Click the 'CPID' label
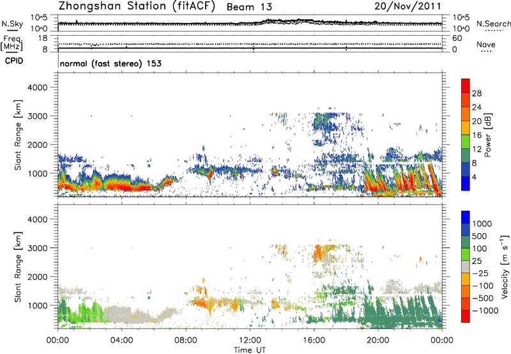Screen dimensions: 511x354 click(x=14, y=61)
